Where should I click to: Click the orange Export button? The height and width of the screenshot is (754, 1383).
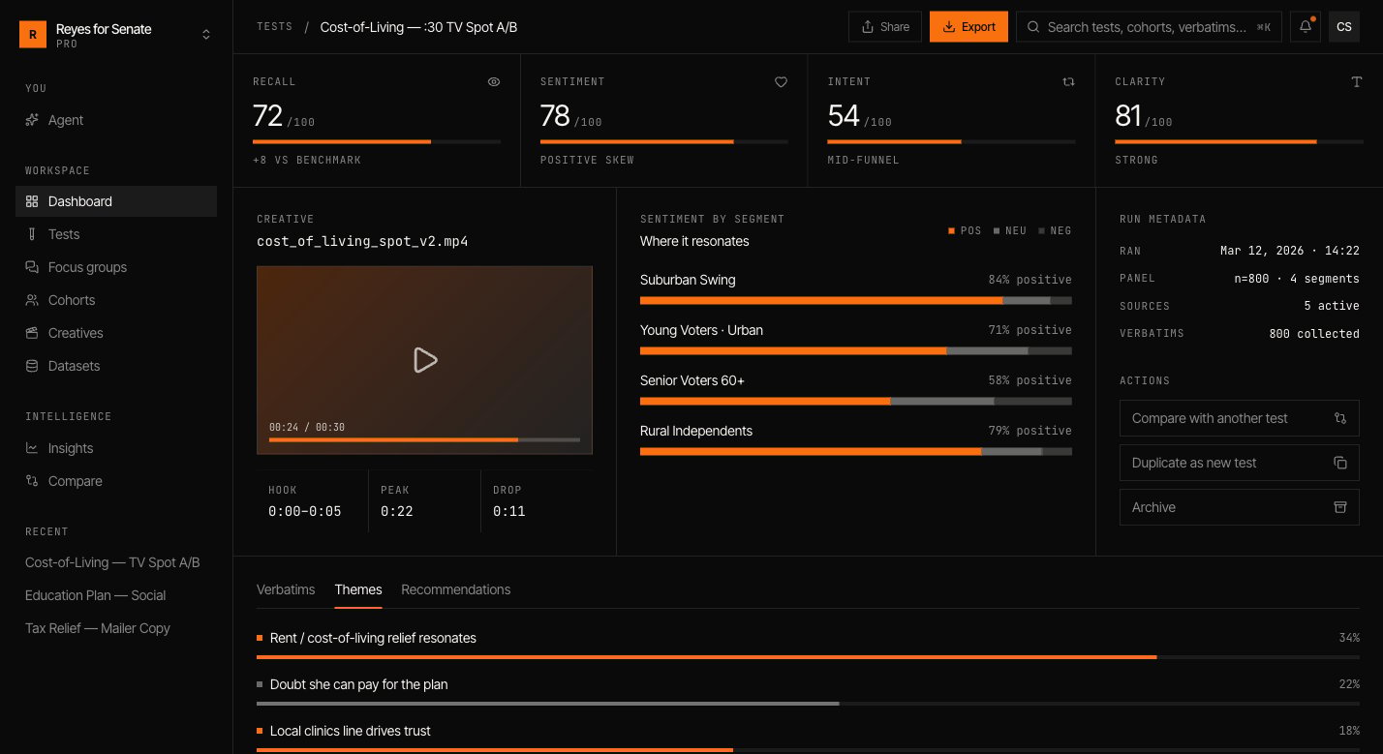pyautogui.click(x=968, y=27)
